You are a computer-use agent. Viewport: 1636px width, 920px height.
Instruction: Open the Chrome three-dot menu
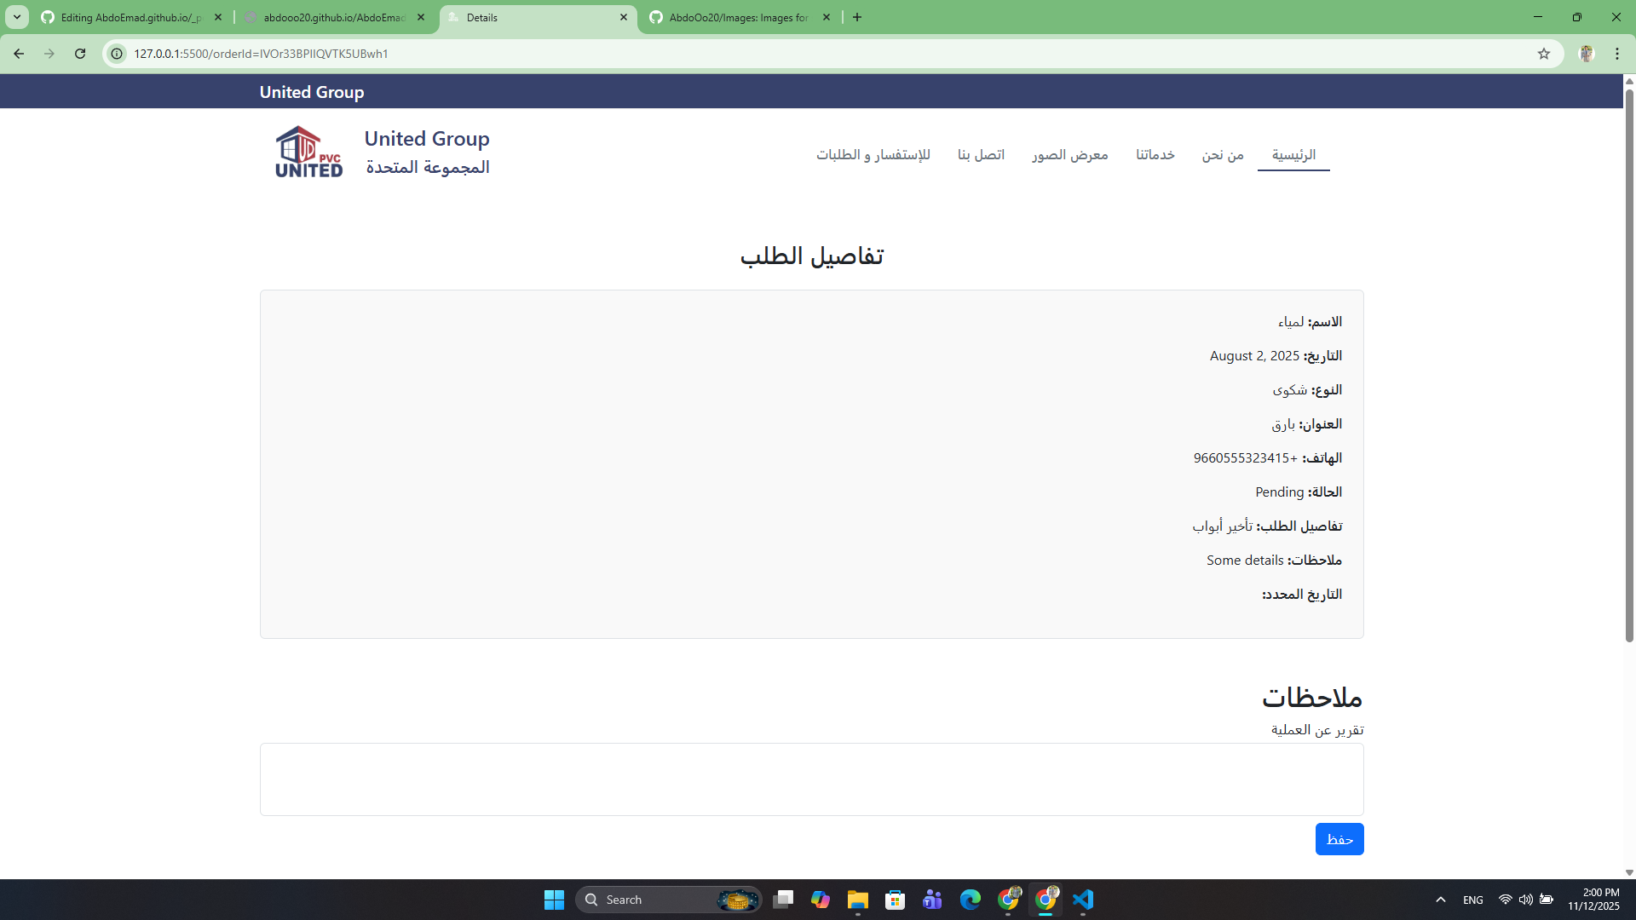tap(1616, 53)
